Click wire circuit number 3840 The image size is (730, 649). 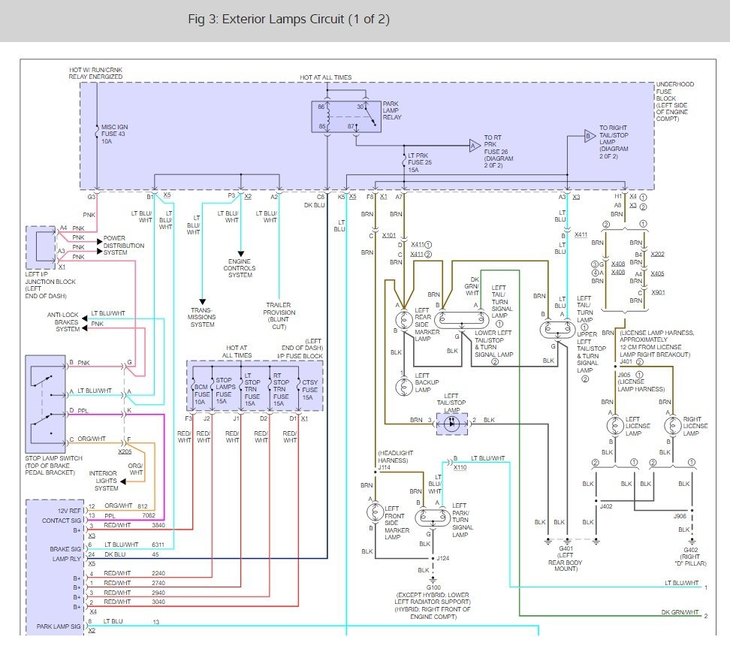(x=158, y=525)
